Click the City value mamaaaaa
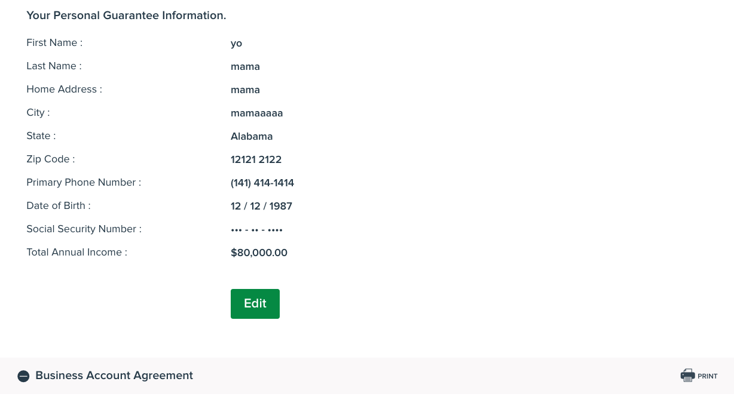734x400 pixels. pos(256,113)
